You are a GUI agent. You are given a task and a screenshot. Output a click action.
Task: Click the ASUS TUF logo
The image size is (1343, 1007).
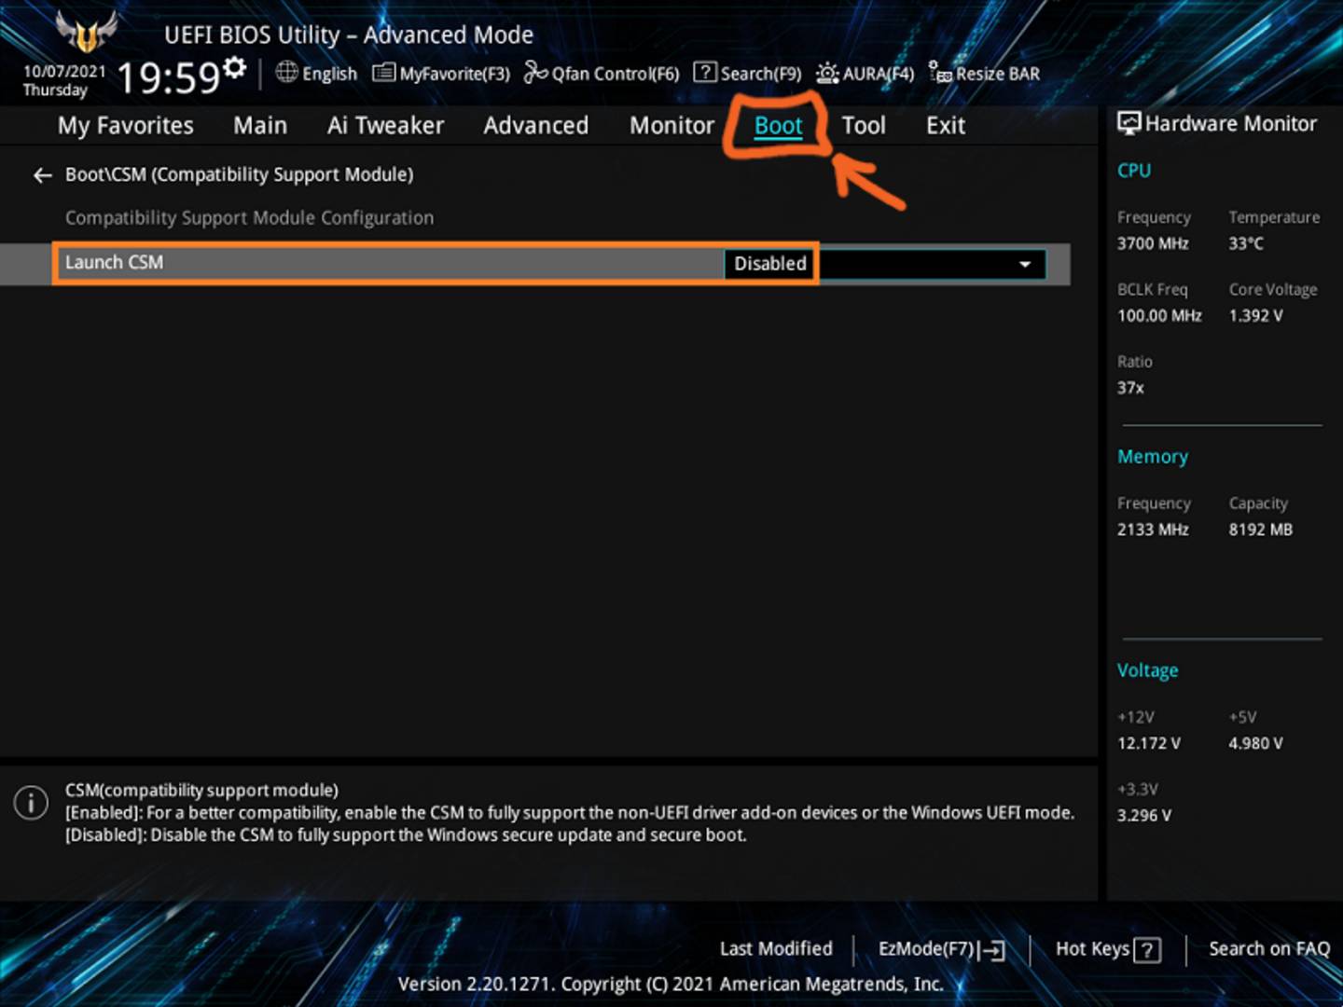coord(87,33)
